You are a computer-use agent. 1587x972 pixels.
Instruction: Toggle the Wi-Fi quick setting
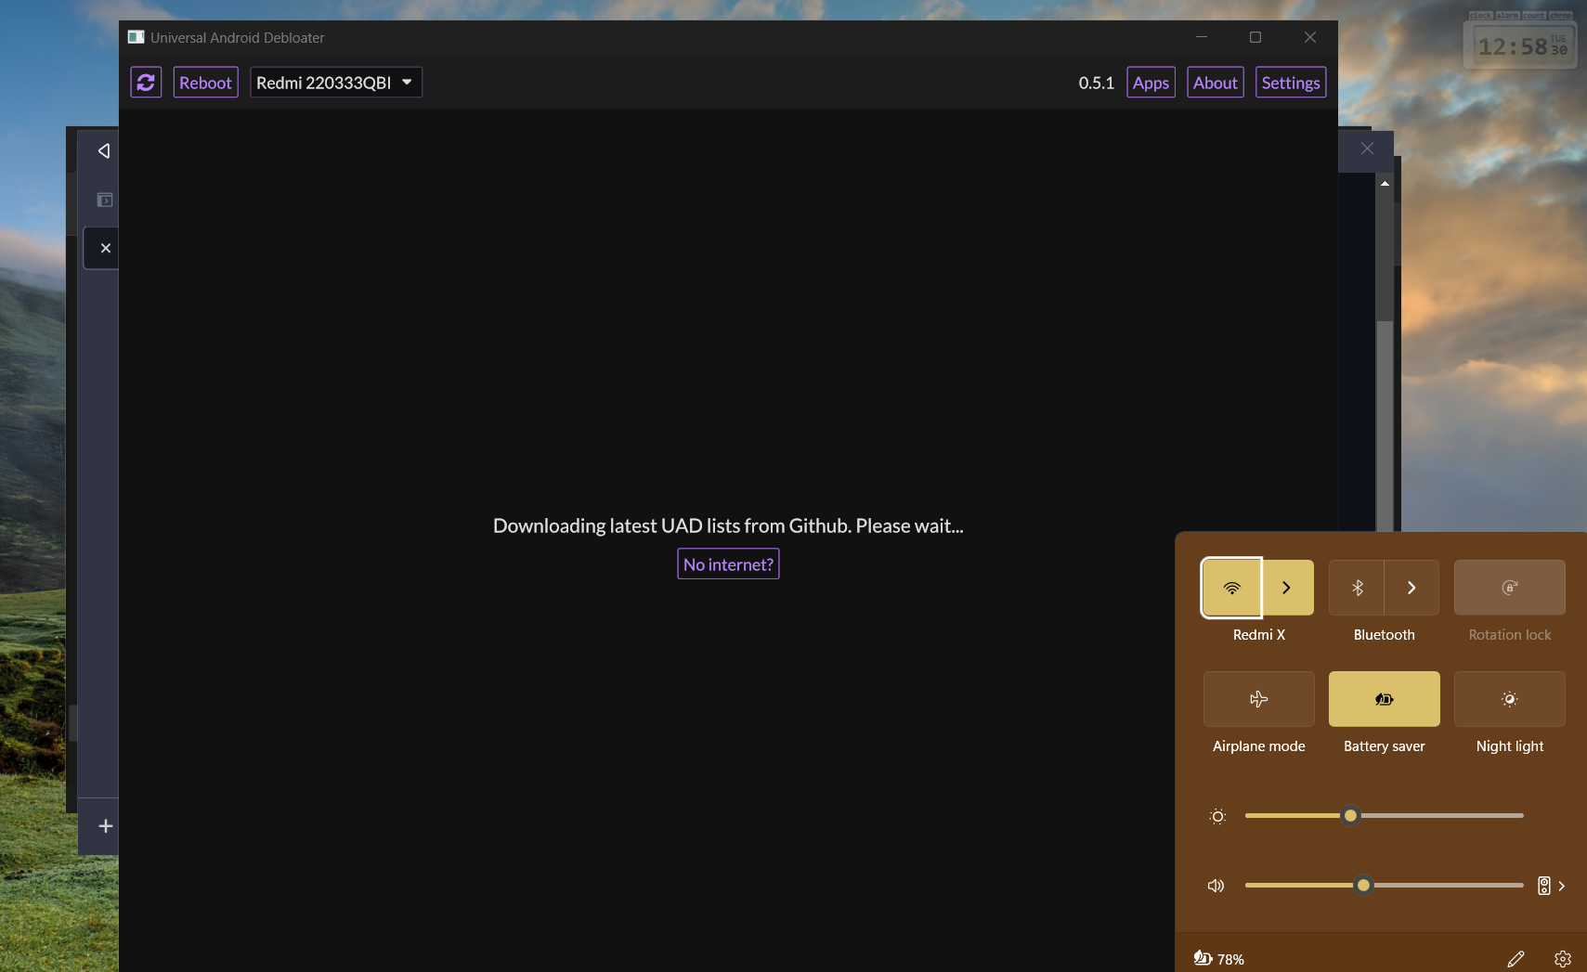click(1231, 588)
